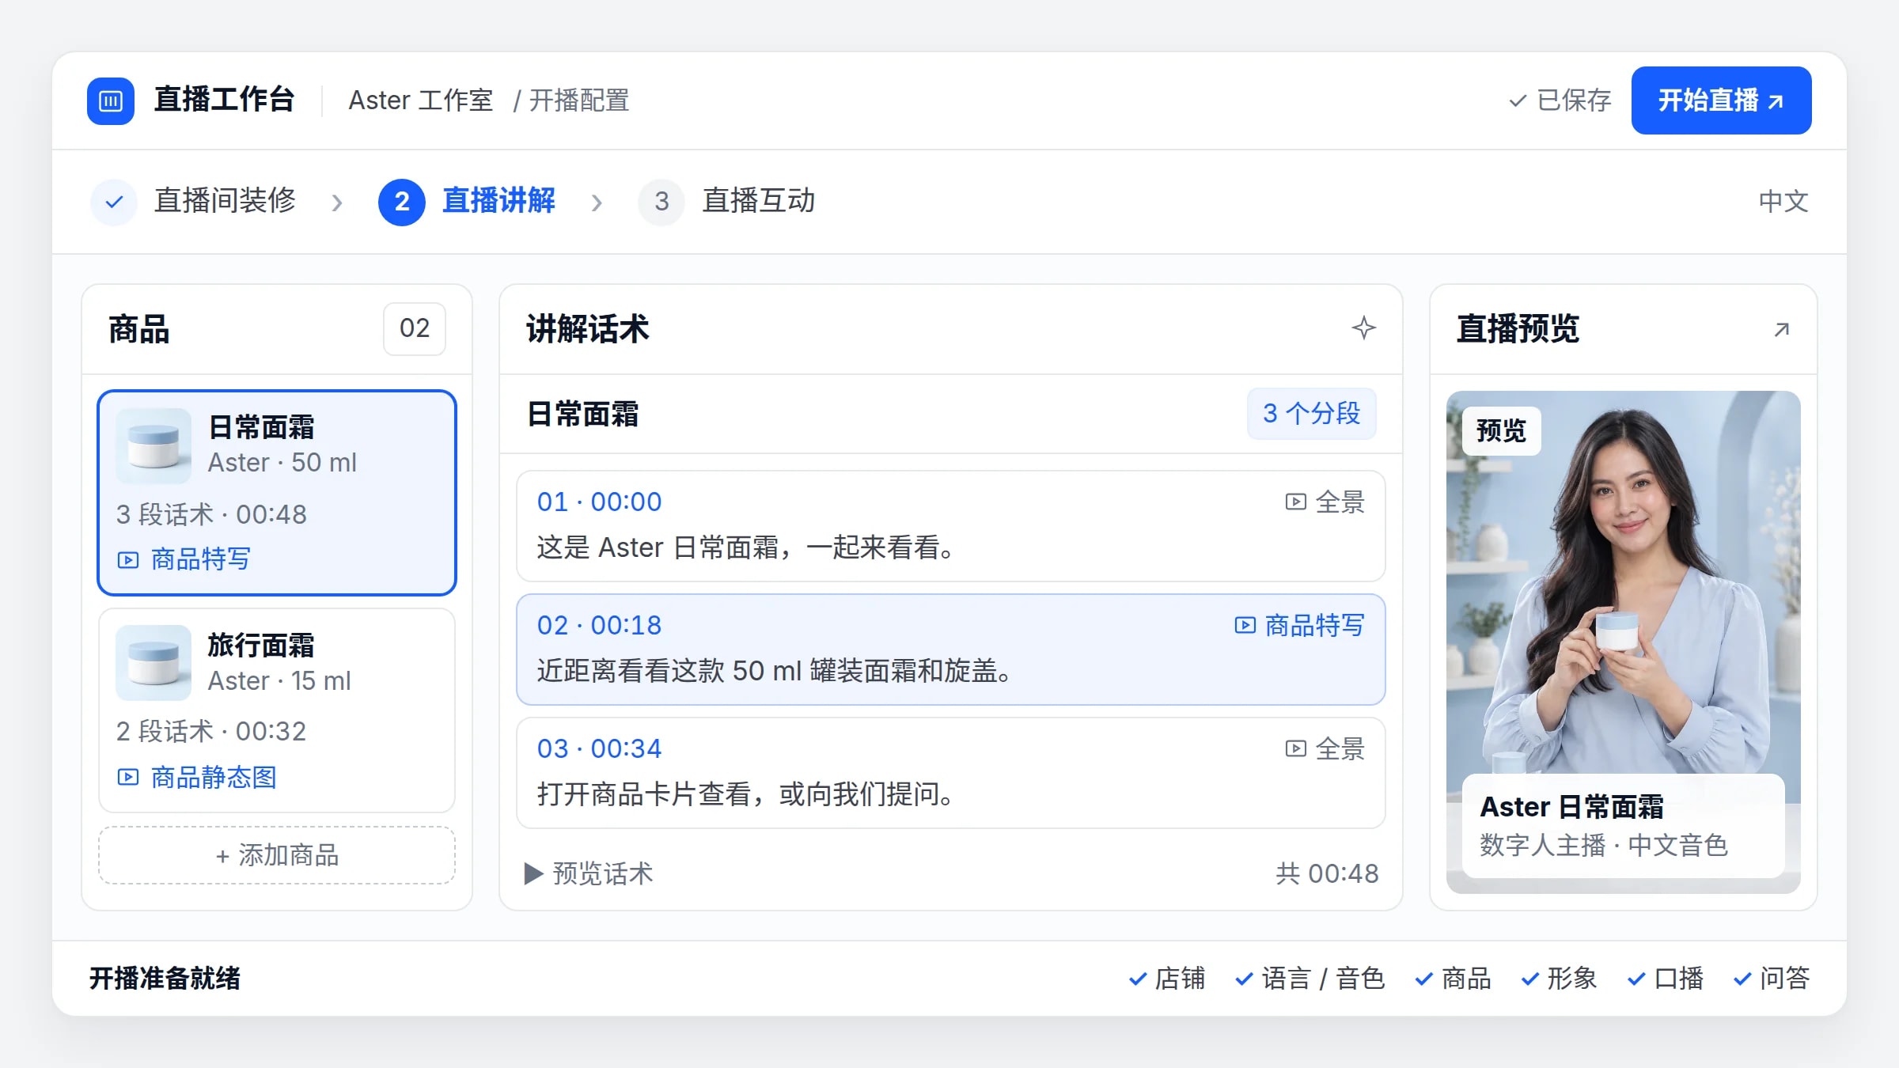Screen dimensions: 1899x1068
Task: Click chevron between 直播间装修 and 直播讲解
Action: [x=337, y=203]
